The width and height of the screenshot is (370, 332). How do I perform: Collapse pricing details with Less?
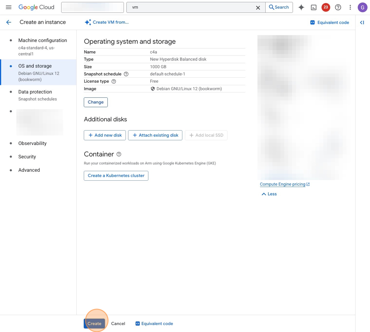pos(269,194)
